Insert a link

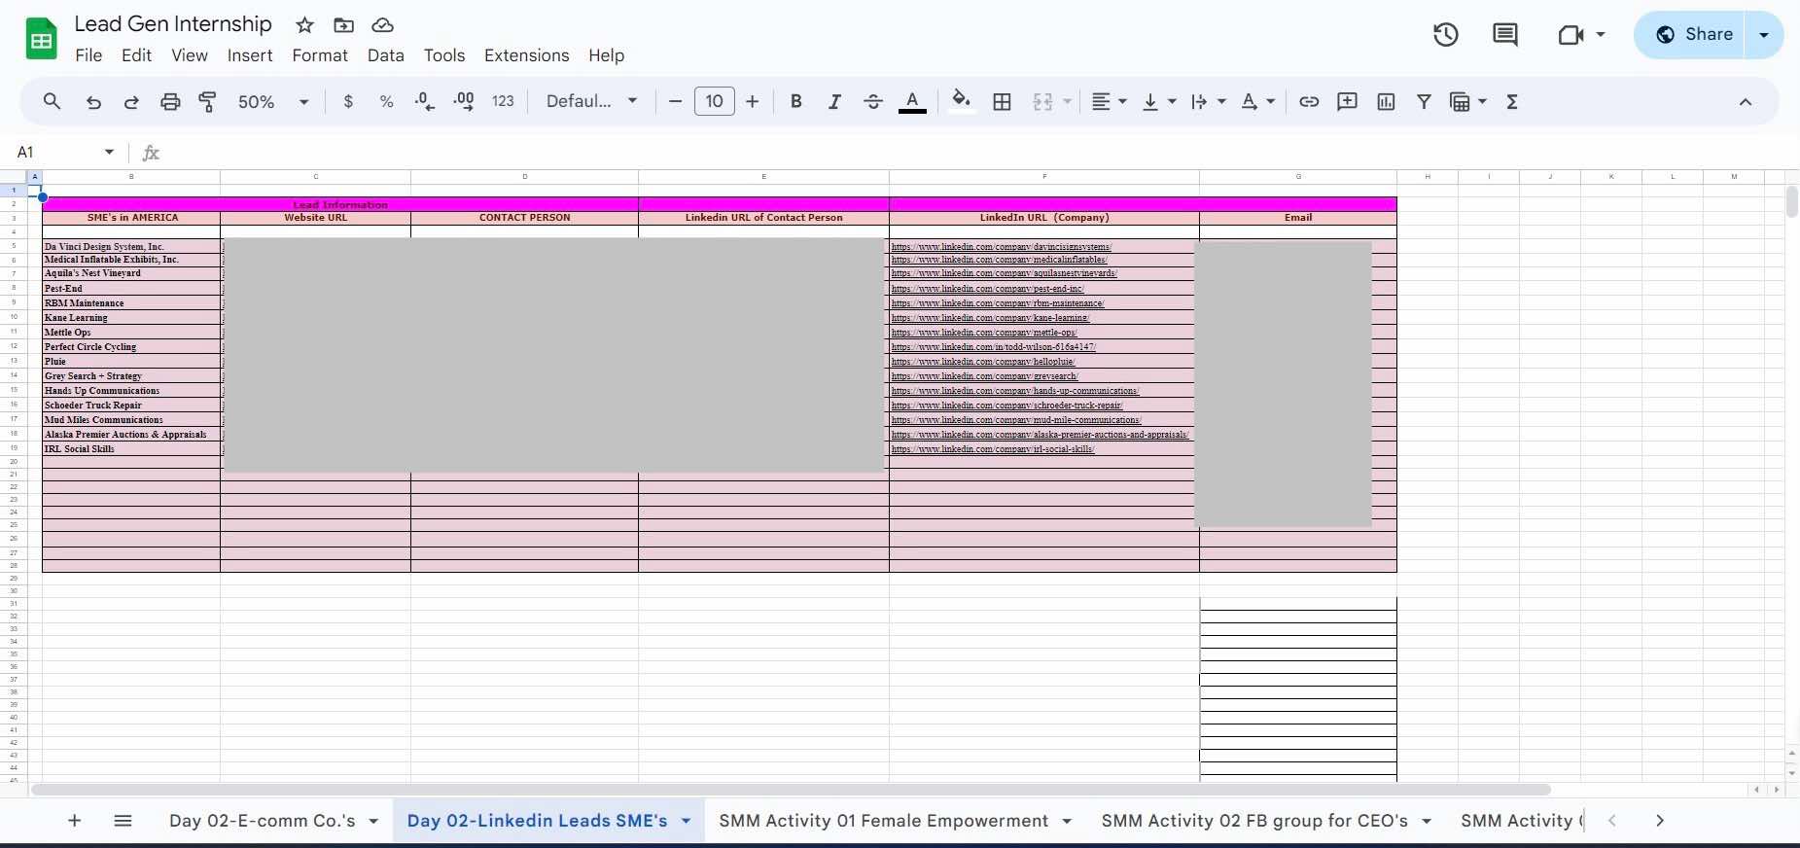point(1309,101)
